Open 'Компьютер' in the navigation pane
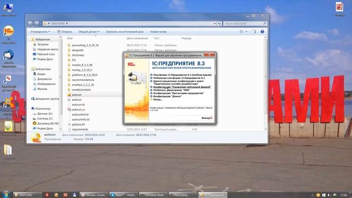This screenshot has height=198, width=352. (x=43, y=108)
